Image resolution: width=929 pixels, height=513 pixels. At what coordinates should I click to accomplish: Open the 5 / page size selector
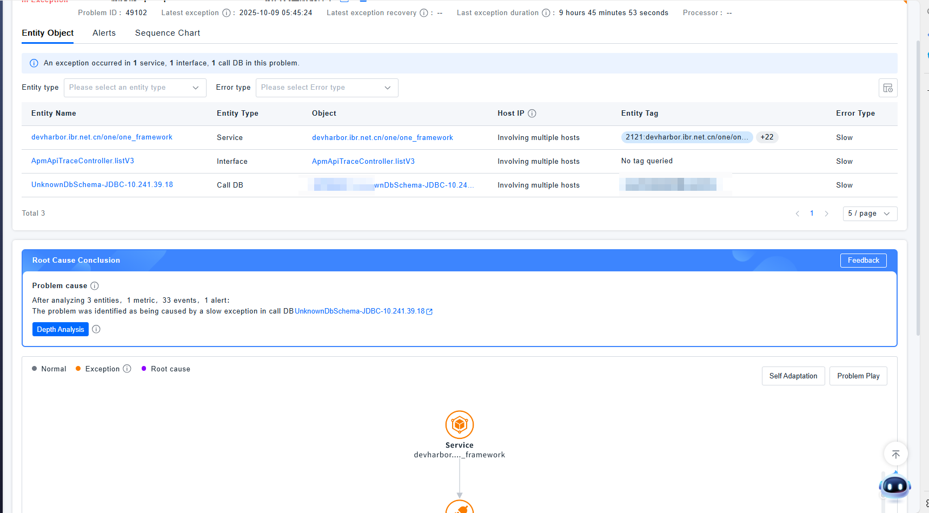[x=870, y=214]
